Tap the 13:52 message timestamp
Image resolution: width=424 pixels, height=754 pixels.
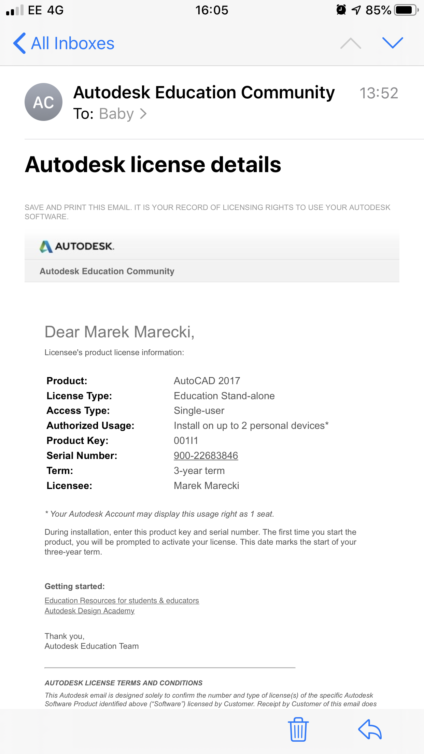click(x=379, y=93)
